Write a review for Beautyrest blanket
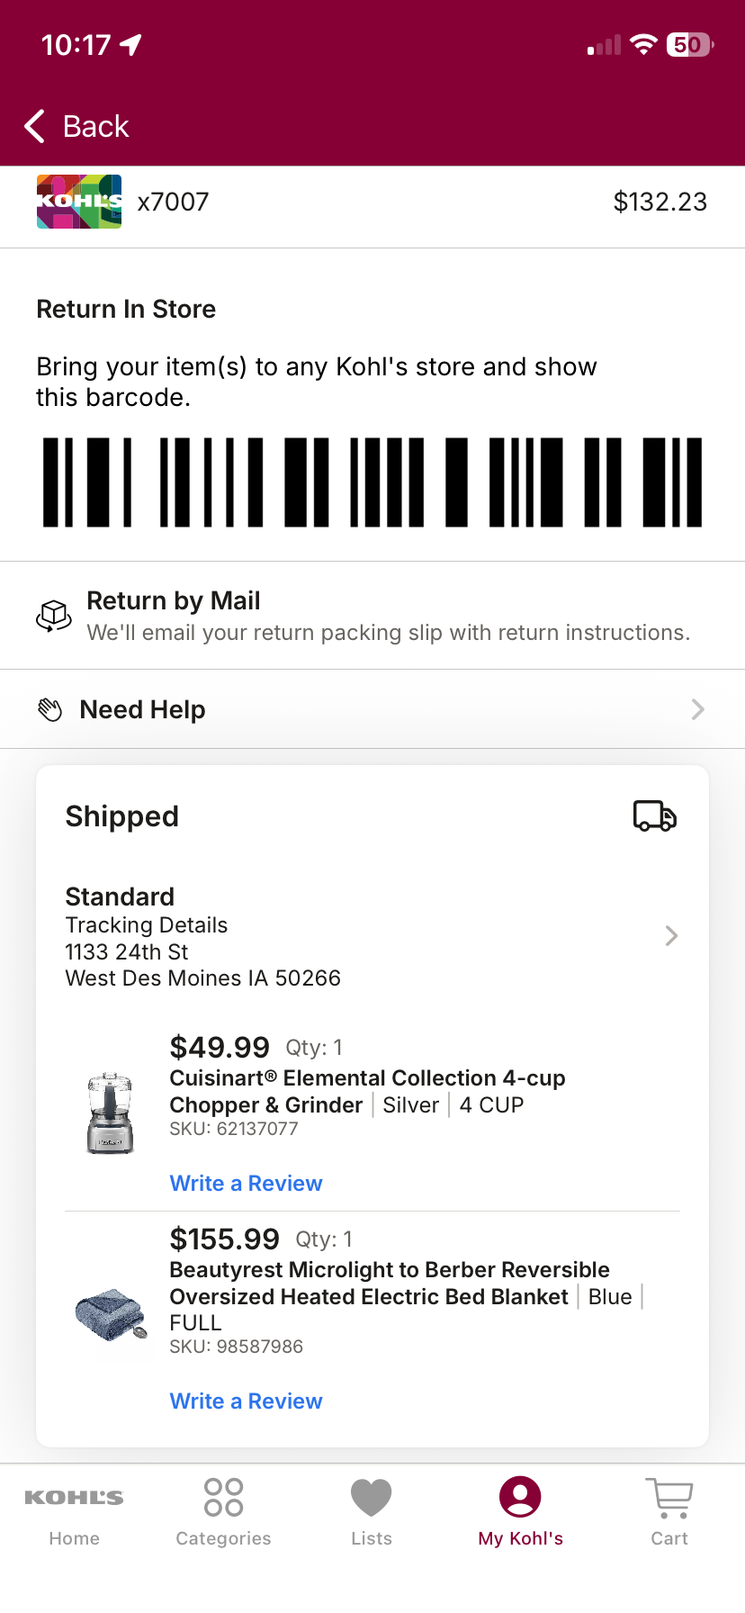The image size is (745, 1613). (x=246, y=1401)
